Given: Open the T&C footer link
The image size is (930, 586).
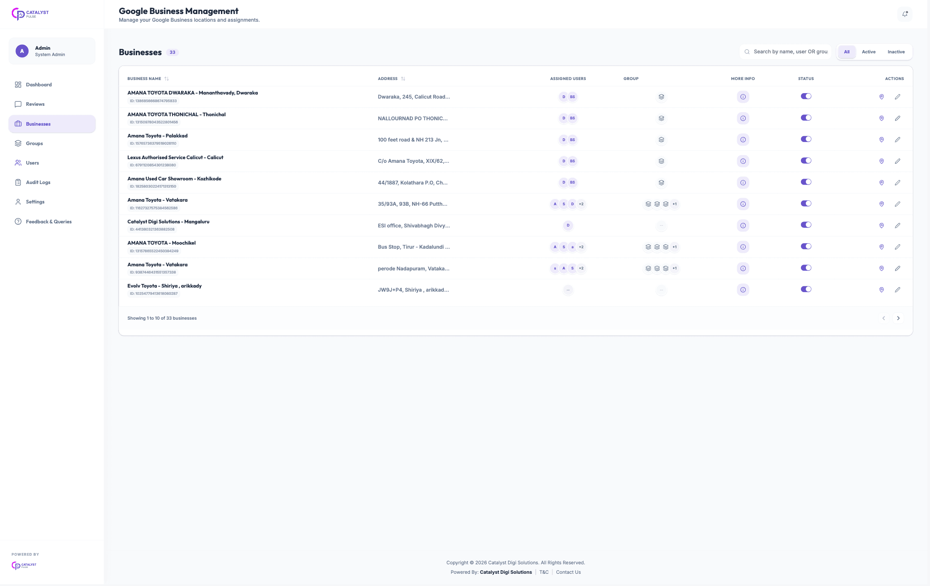Looking at the screenshot, I should [544, 572].
